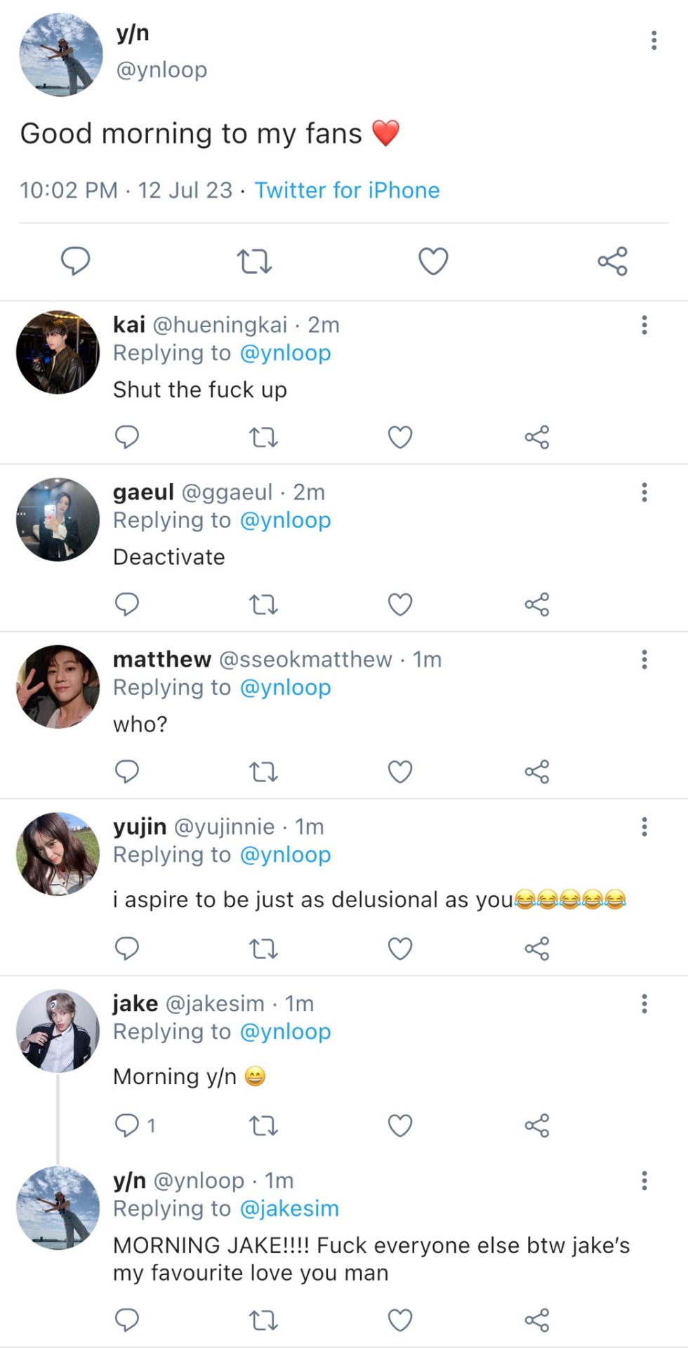Open more options for gaeul's reply
This screenshot has height=1348, width=688.
644,492
